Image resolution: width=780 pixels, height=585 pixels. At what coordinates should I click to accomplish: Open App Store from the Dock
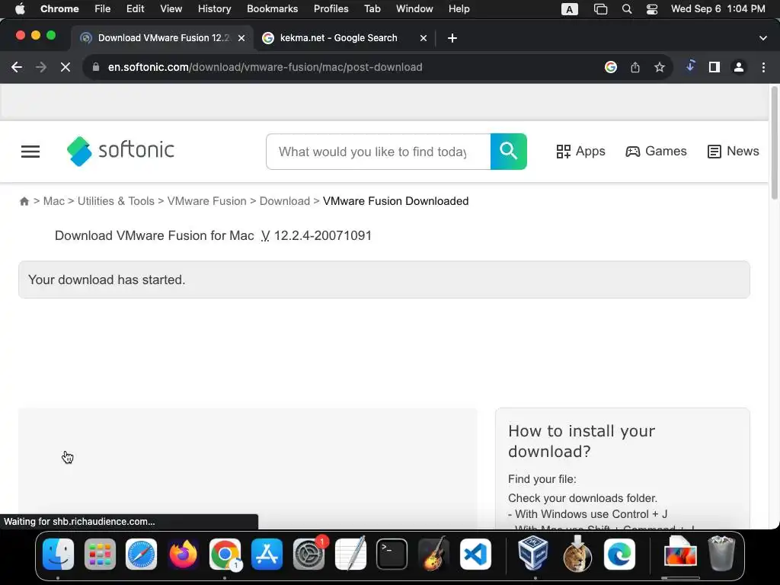(267, 555)
